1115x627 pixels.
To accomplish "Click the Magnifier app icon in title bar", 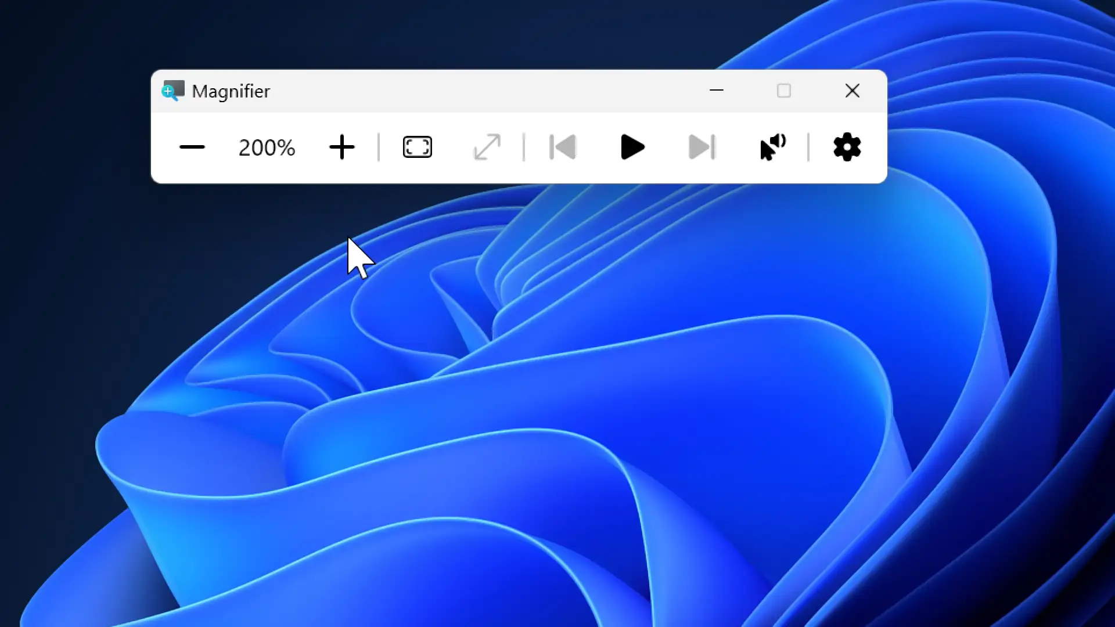I will [x=172, y=91].
